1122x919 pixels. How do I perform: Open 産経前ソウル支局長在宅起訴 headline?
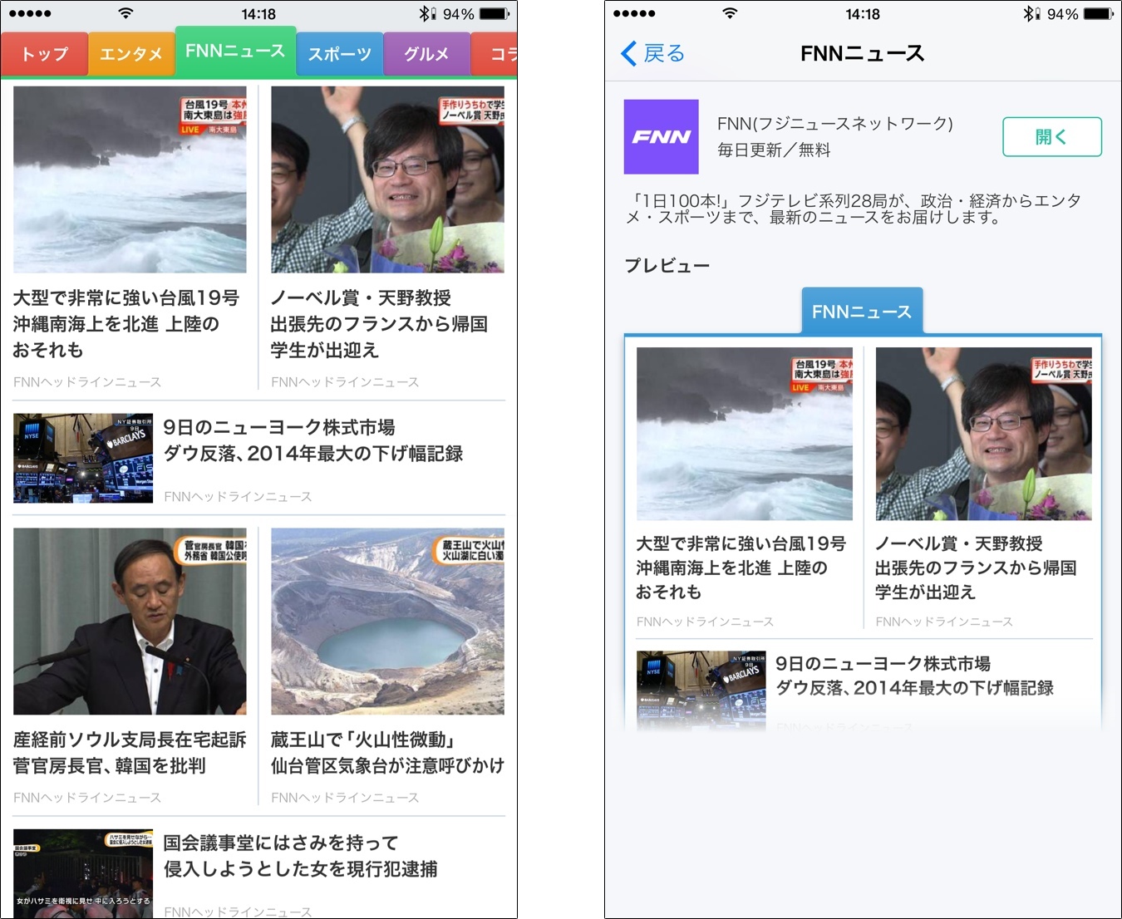pos(130,753)
